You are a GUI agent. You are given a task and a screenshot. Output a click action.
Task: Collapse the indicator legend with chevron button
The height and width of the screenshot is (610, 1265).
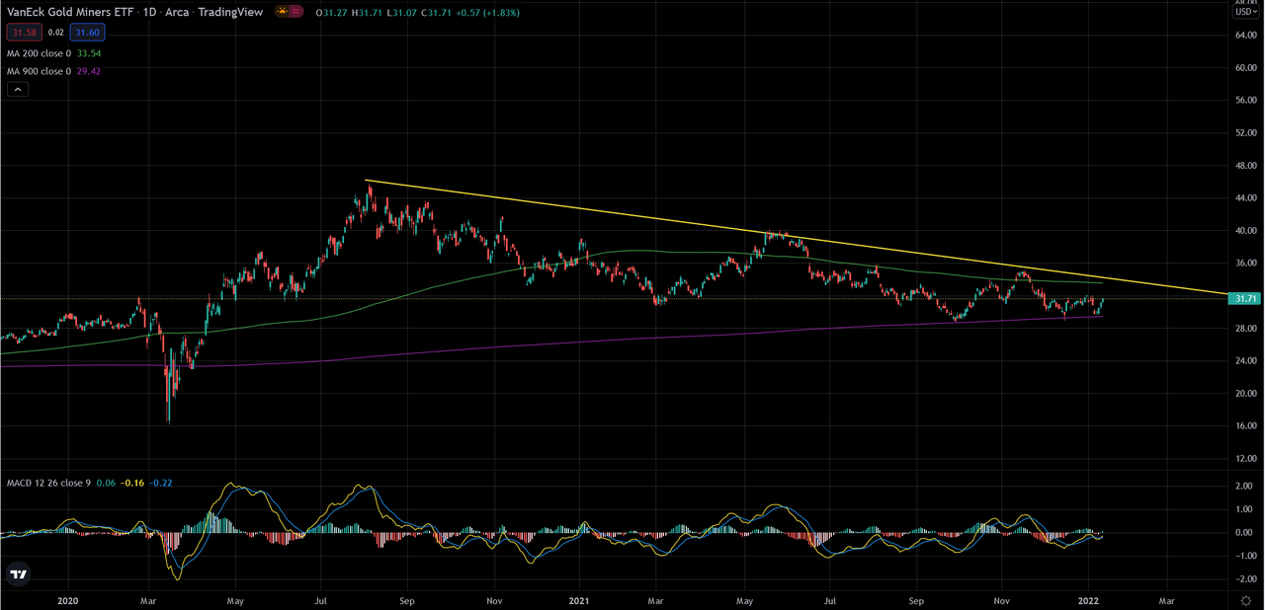coord(18,90)
